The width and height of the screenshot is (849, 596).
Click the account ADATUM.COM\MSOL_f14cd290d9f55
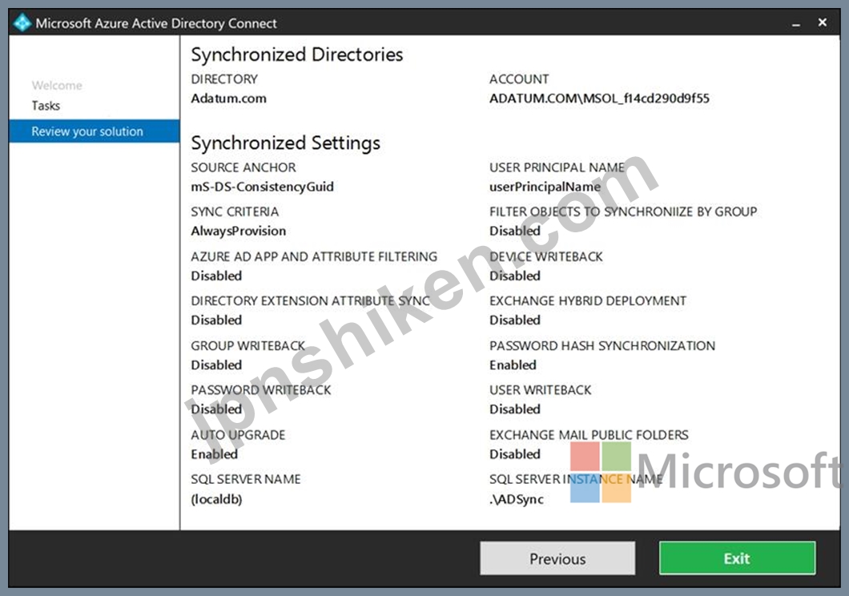point(599,99)
